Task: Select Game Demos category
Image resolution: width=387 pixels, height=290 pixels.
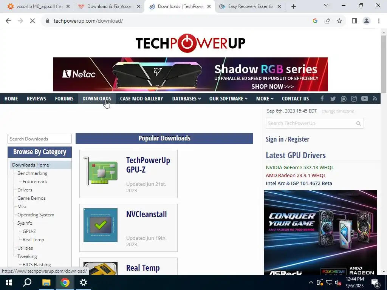Action: pyautogui.click(x=31, y=198)
